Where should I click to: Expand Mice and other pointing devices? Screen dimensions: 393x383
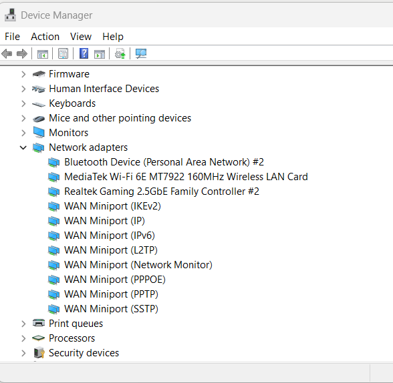[23, 118]
